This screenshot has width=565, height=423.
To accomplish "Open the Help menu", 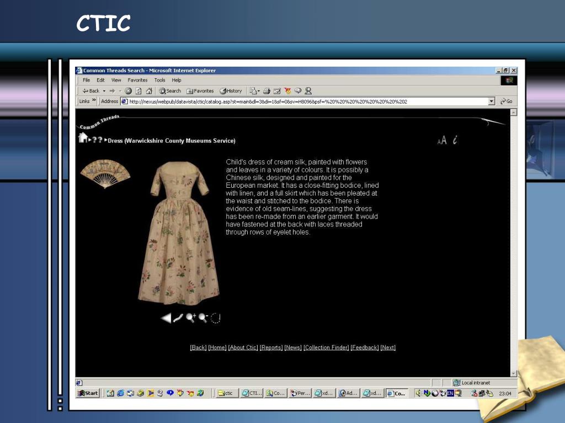I will (x=176, y=80).
